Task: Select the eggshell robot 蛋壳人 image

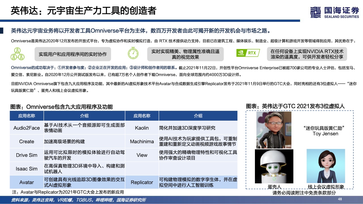Action: tap(274, 167)
